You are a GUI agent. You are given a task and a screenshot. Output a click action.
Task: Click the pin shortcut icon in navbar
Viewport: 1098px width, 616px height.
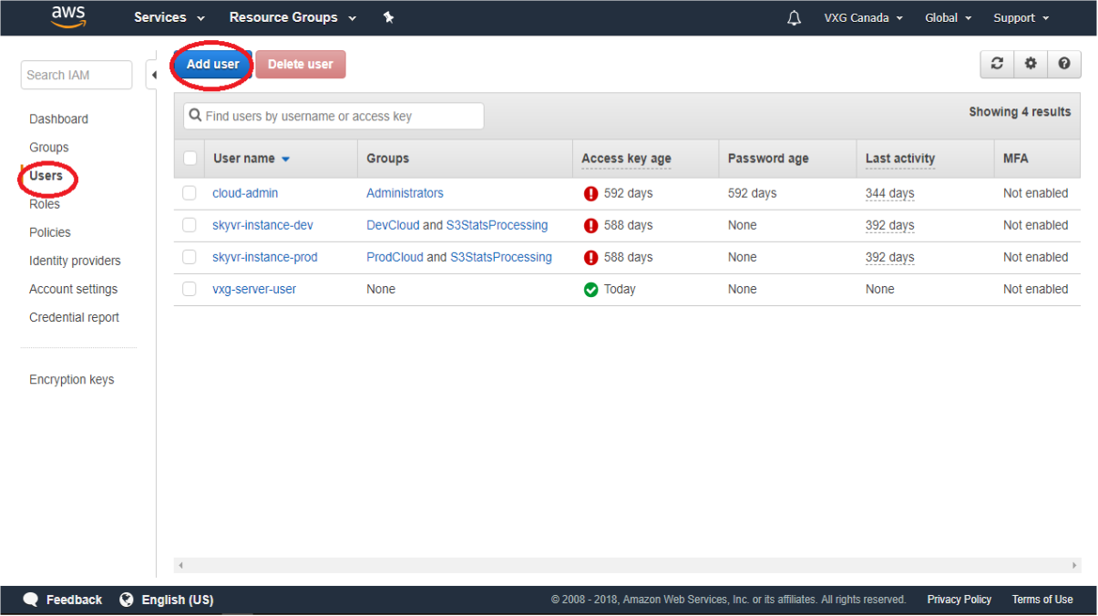click(388, 17)
